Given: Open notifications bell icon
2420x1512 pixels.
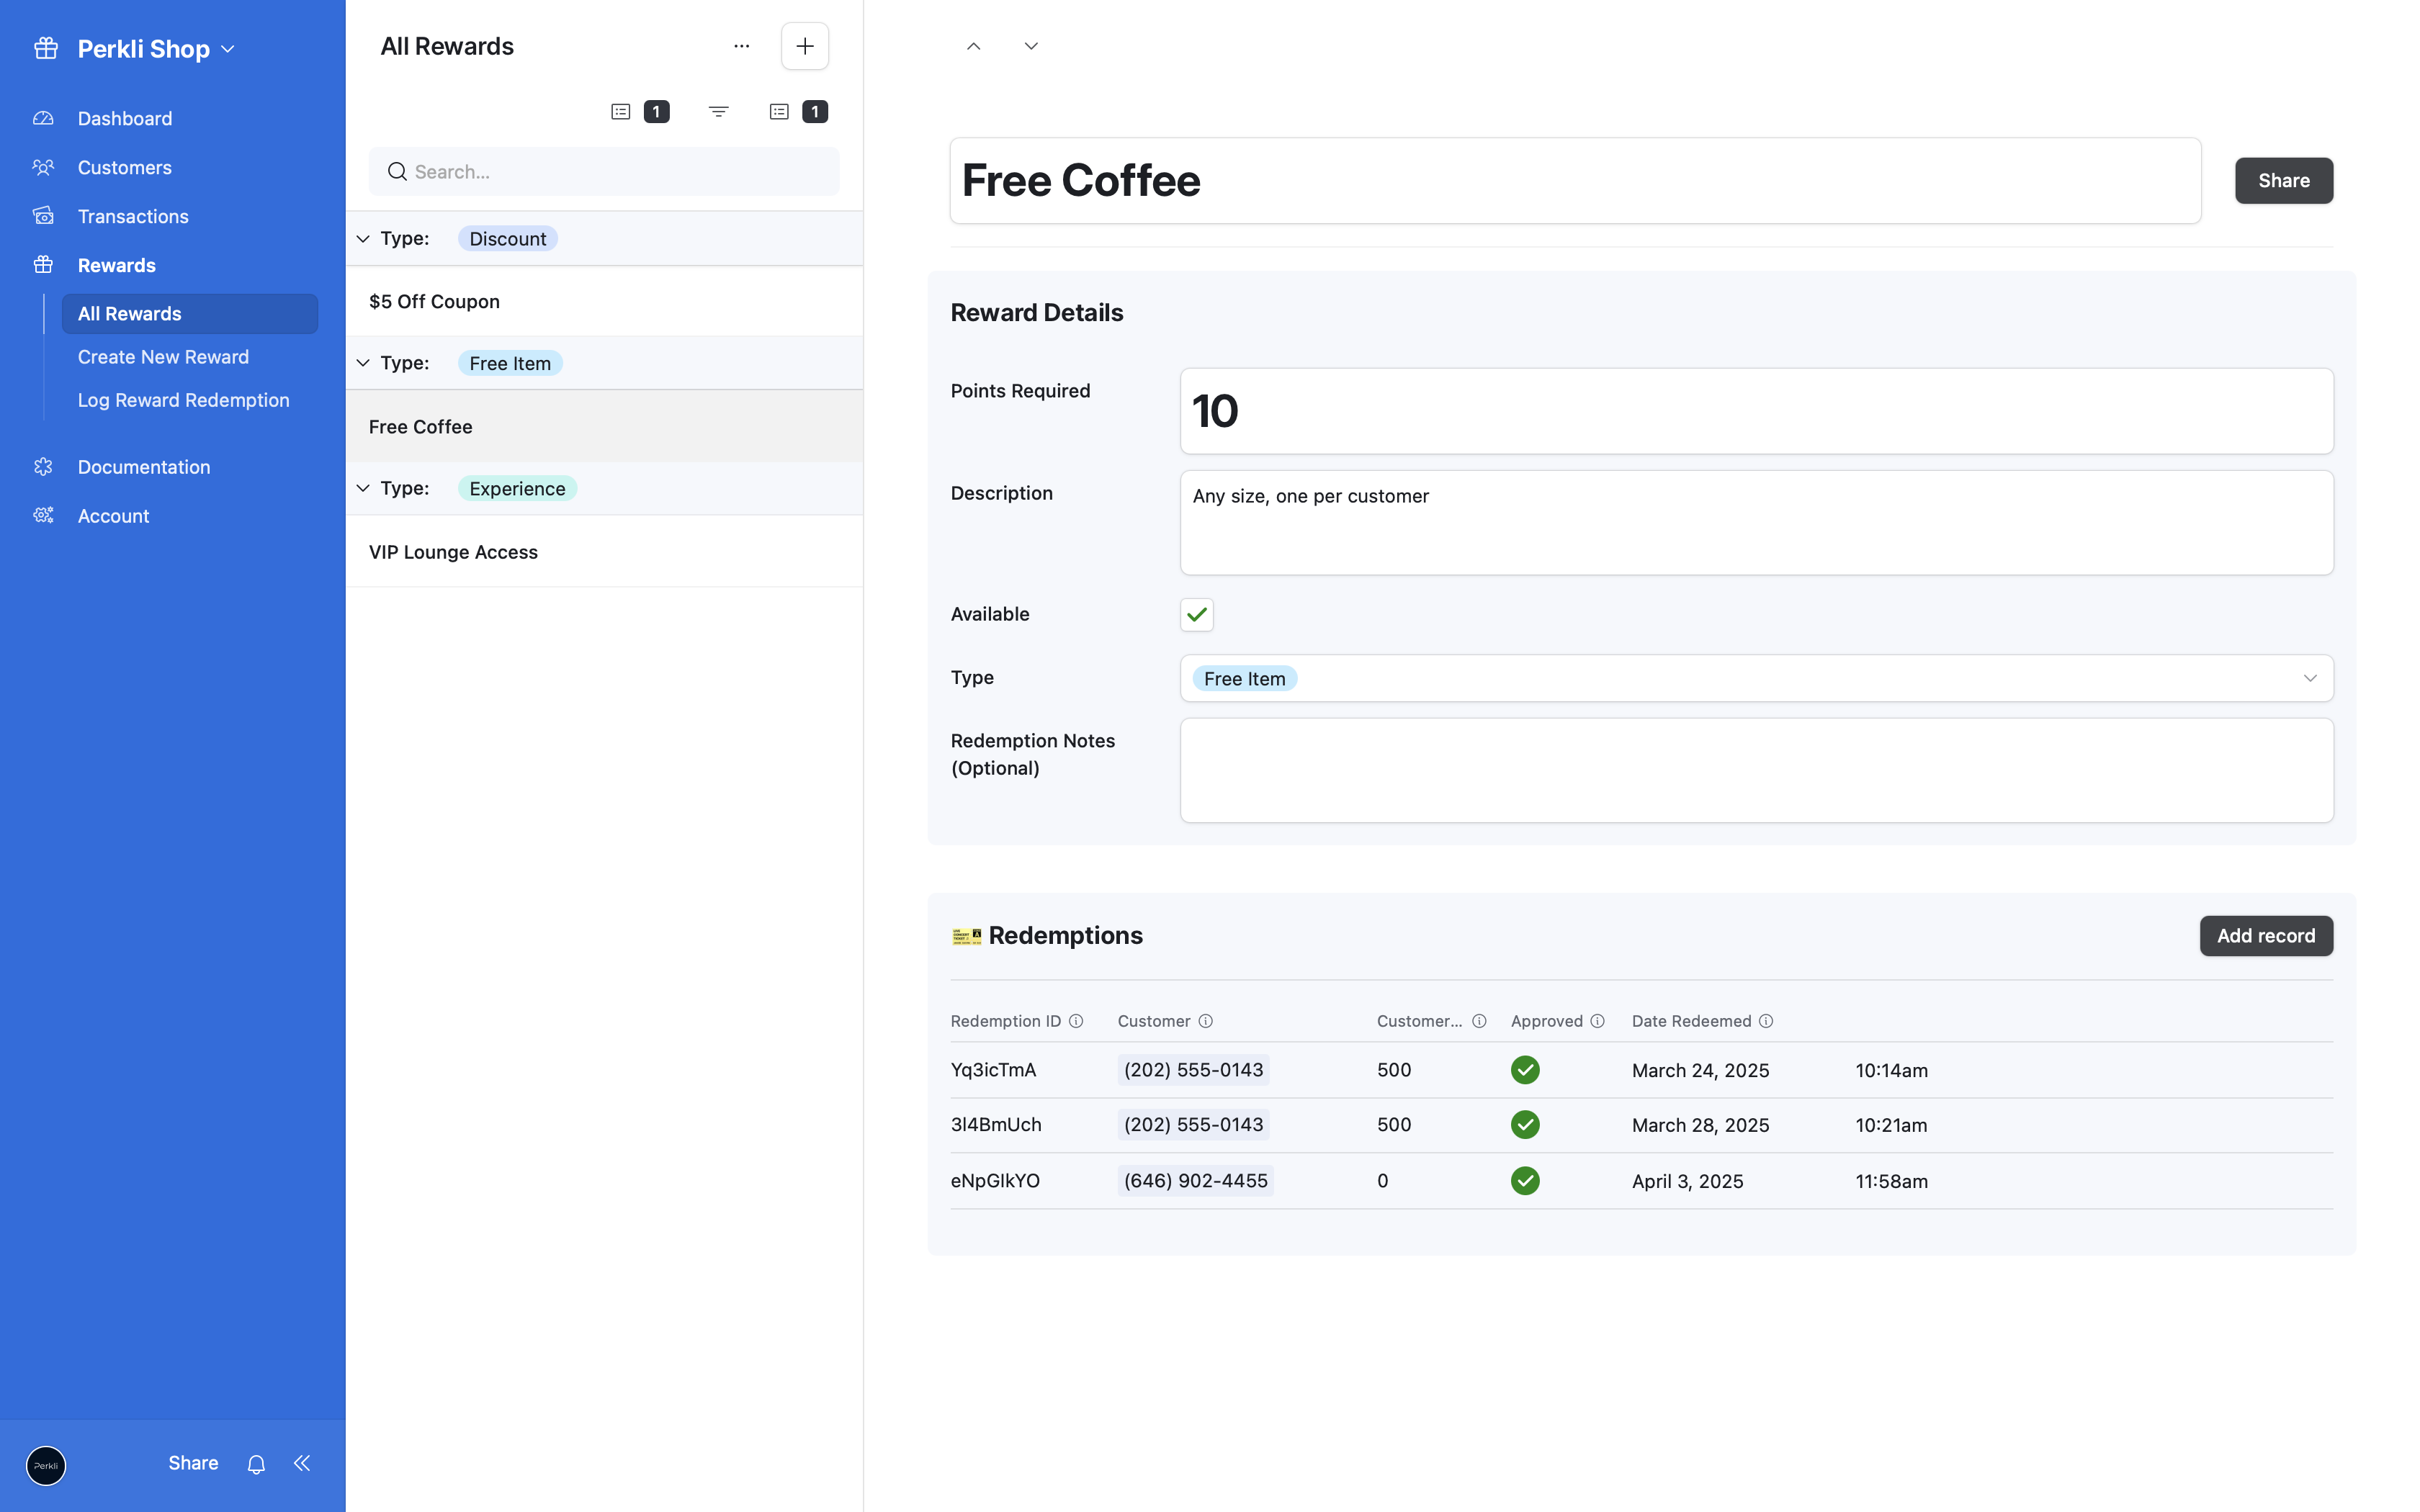Looking at the screenshot, I should point(256,1464).
